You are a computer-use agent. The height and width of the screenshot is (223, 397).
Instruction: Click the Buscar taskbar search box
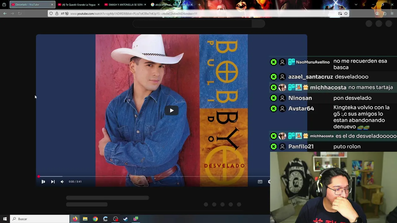40,219
